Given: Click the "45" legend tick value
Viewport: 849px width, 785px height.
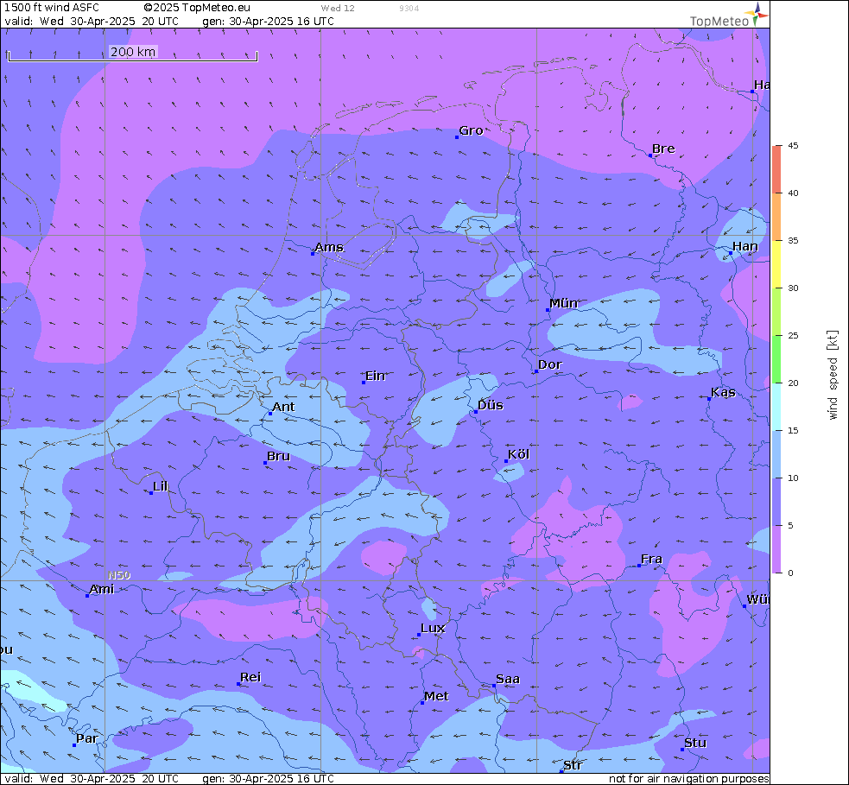Looking at the screenshot, I should click(793, 146).
